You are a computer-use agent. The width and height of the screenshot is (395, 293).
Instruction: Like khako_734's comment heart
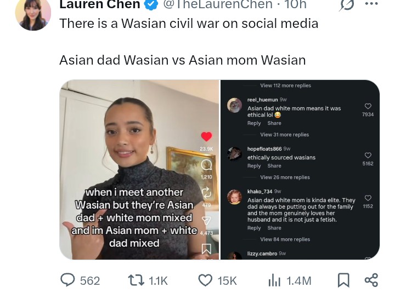[x=368, y=198]
